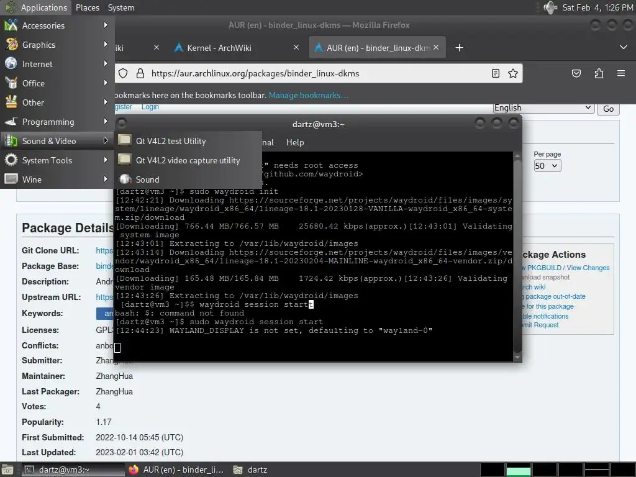Click the Sound & Video category icon
This screenshot has width=636, height=477.
coord(11,141)
